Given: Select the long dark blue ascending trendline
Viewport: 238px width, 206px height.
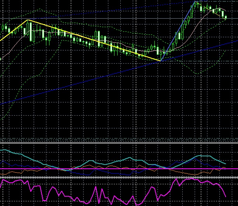Looking at the screenshot, I should tap(77, 83).
